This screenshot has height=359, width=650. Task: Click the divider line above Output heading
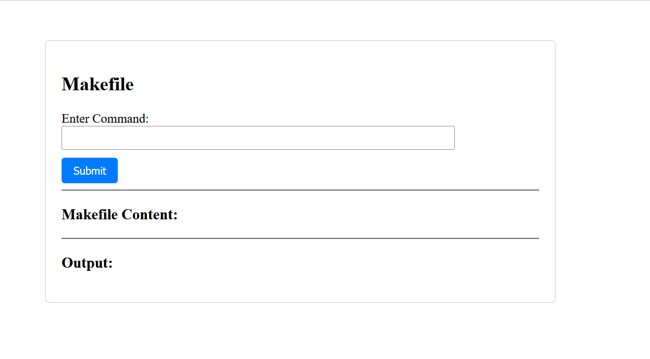click(x=300, y=238)
